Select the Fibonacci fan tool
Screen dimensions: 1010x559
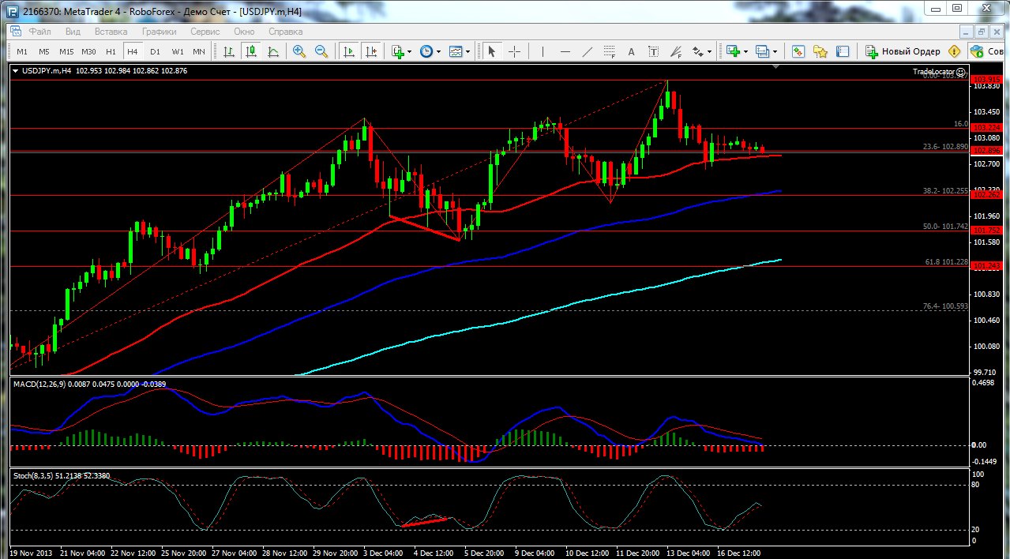(675, 51)
